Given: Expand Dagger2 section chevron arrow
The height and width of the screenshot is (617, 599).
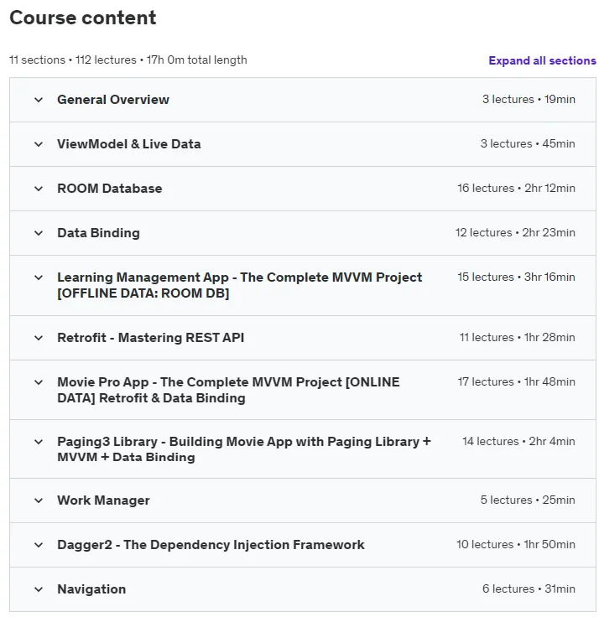Looking at the screenshot, I should coord(39,546).
